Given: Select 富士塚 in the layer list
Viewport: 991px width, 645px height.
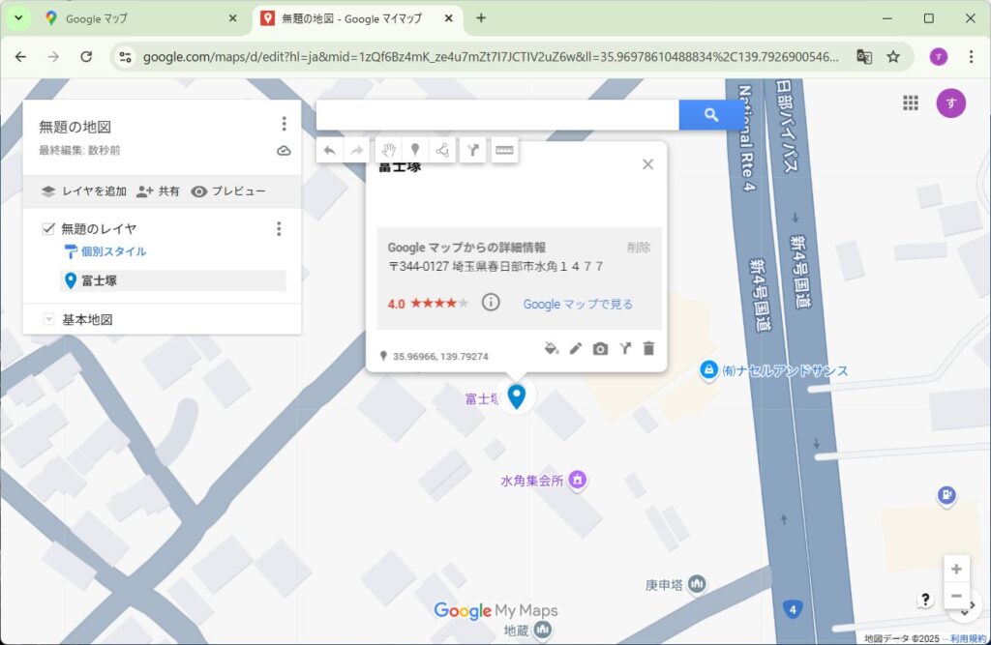Looking at the screenshot, I should pos(172,280).
